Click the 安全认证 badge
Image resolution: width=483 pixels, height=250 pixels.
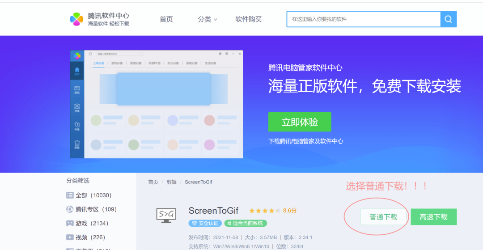tap(205, 223)
